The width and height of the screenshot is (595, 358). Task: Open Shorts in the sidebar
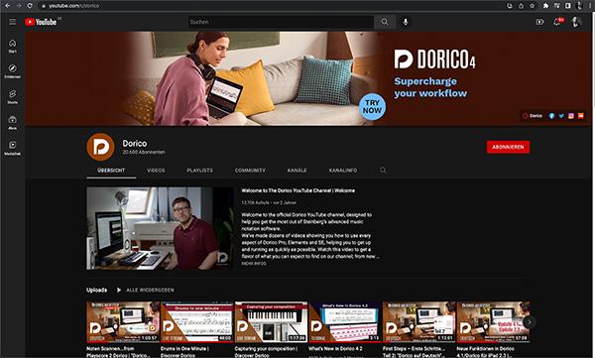click(13, 97)
